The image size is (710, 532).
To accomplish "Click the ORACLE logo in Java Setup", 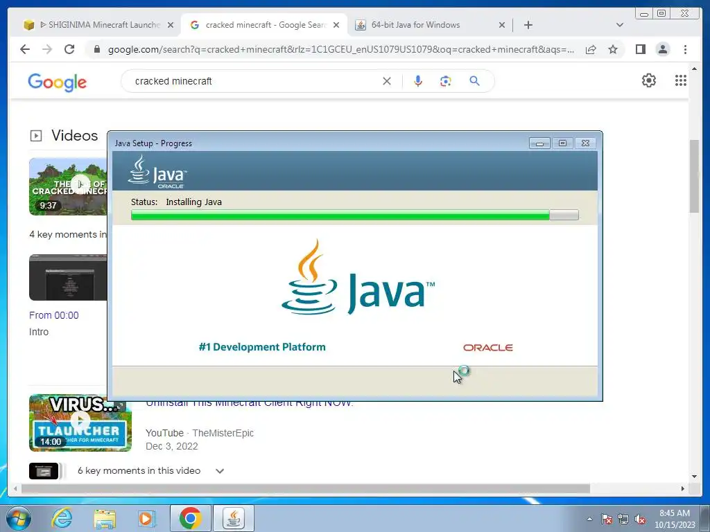I will pyautogui.click(x=487, y=348).
